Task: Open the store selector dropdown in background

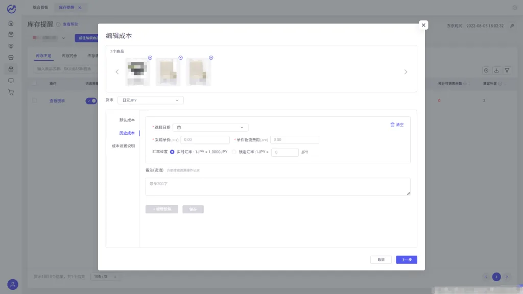Action: pos(49,38)
